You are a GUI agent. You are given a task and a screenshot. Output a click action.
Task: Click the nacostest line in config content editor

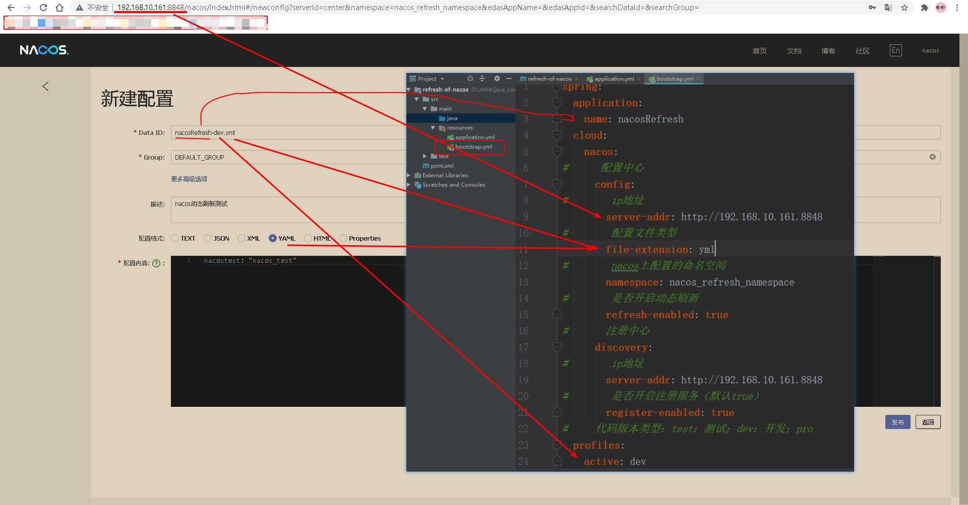[x=250, y=260]
